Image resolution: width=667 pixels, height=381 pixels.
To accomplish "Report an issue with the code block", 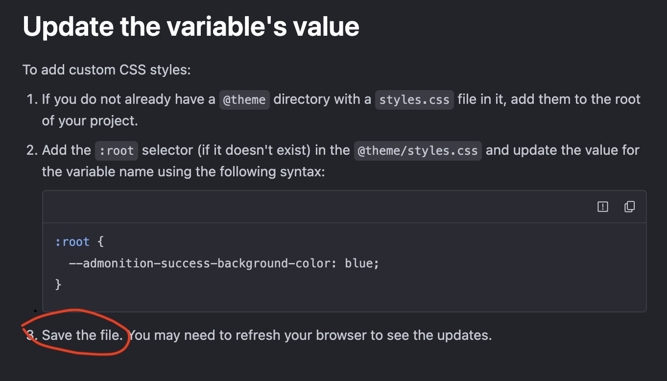I will click(603, 207).
